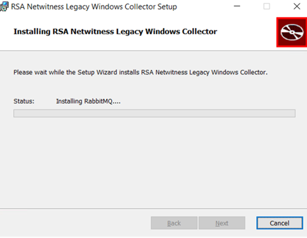Click the please wait instruction message
The height and width of the screenshot is (238, 307).
point(140,72)
